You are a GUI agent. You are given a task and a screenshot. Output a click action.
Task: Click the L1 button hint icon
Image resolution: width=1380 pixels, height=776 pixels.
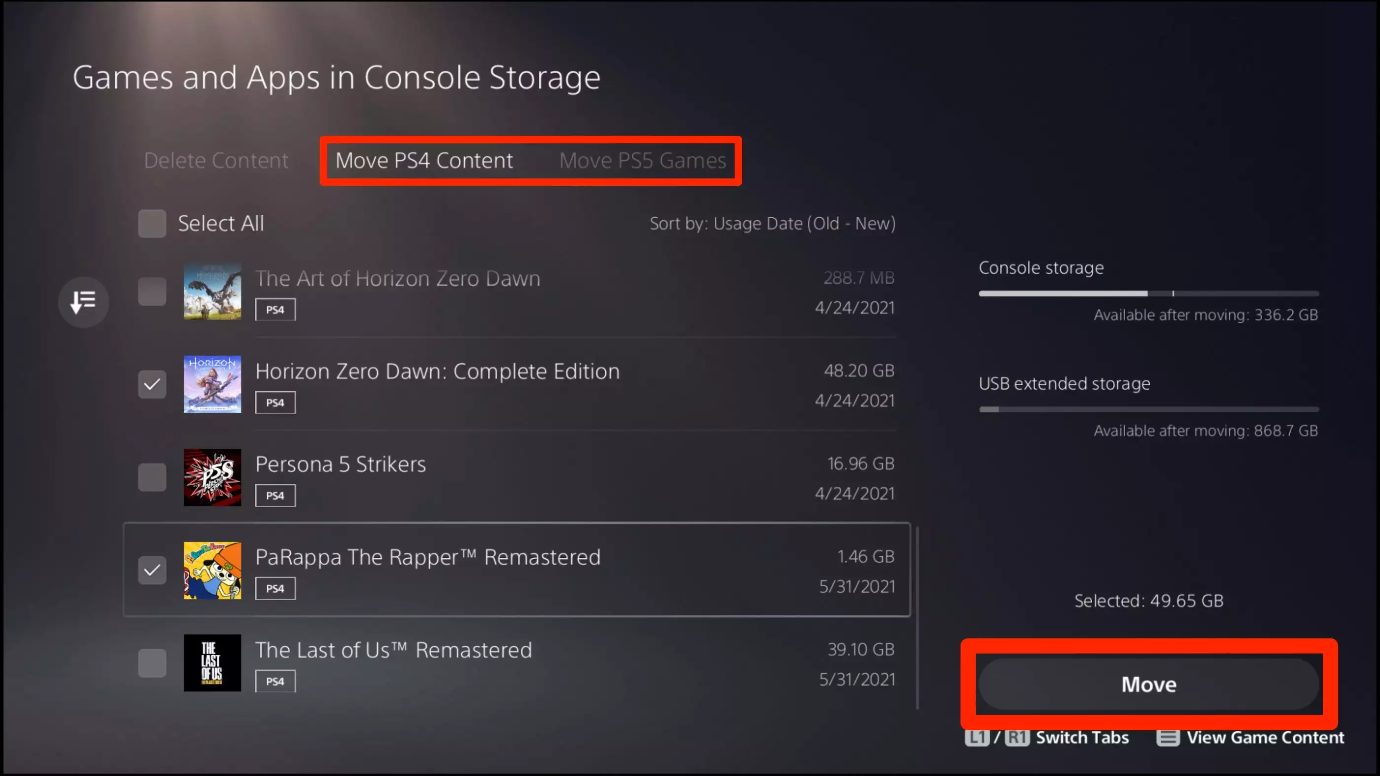(x=977, y=738)
